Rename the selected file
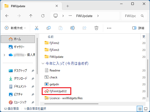Viewport: 150px width, 112px height. [73, 28]
